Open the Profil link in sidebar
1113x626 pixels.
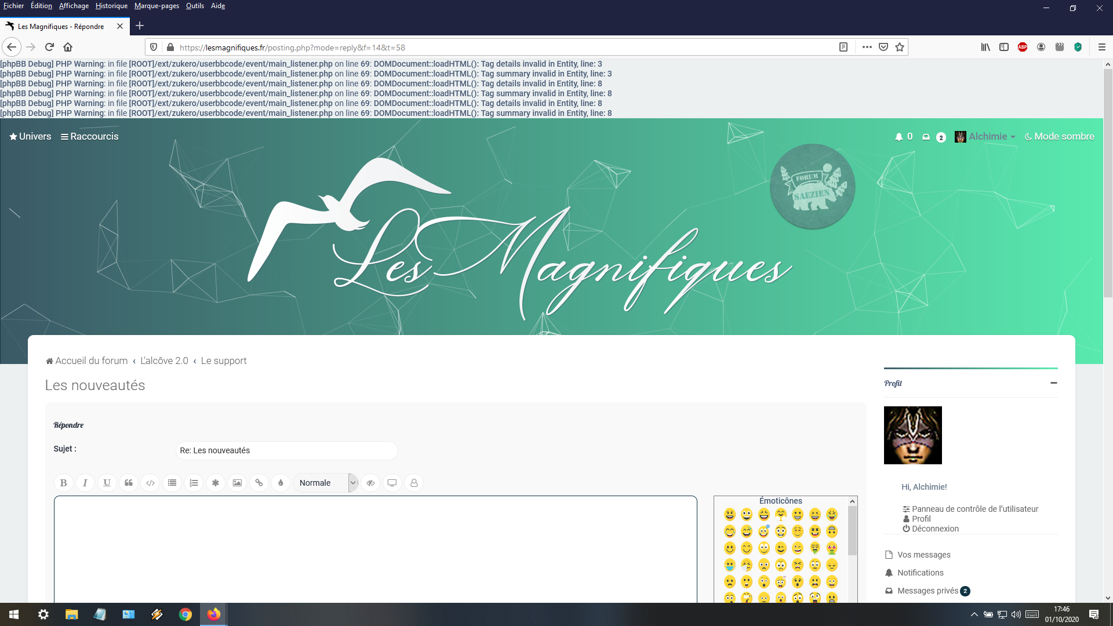[x=916, y=519]
